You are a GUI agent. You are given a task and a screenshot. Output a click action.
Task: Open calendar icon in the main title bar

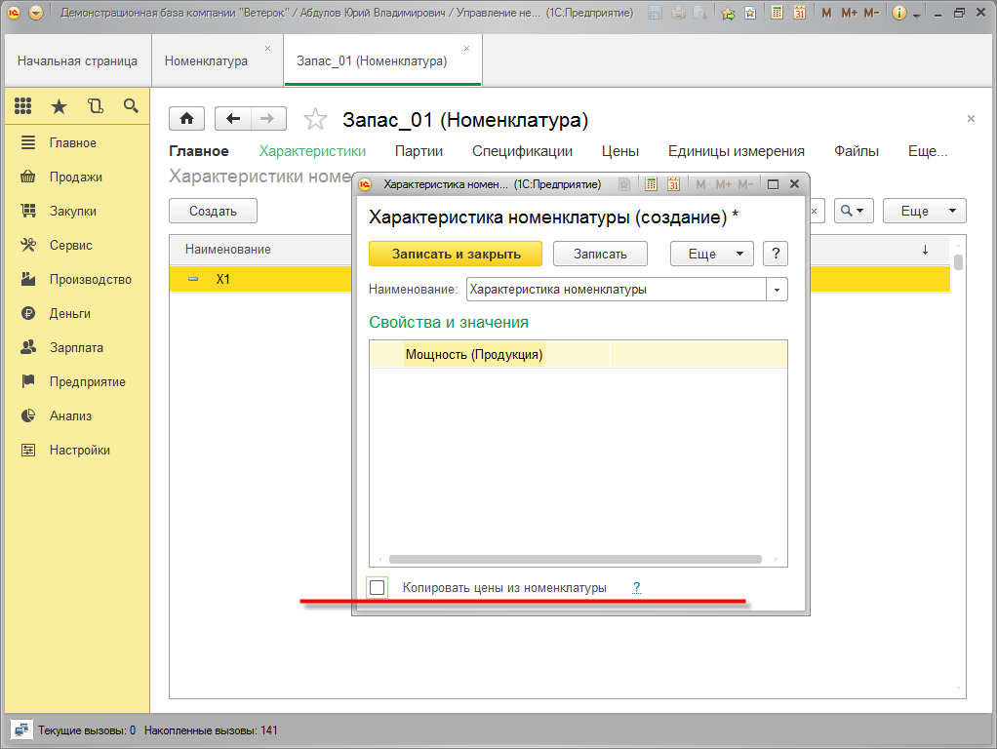pos(800,13)
